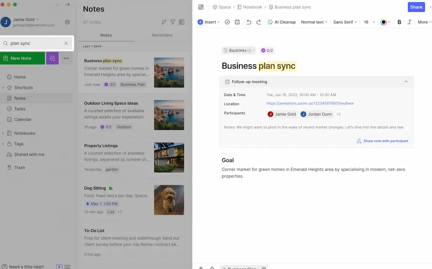
Task: Open account settings gear icon
Action: (x=67, y=22)
